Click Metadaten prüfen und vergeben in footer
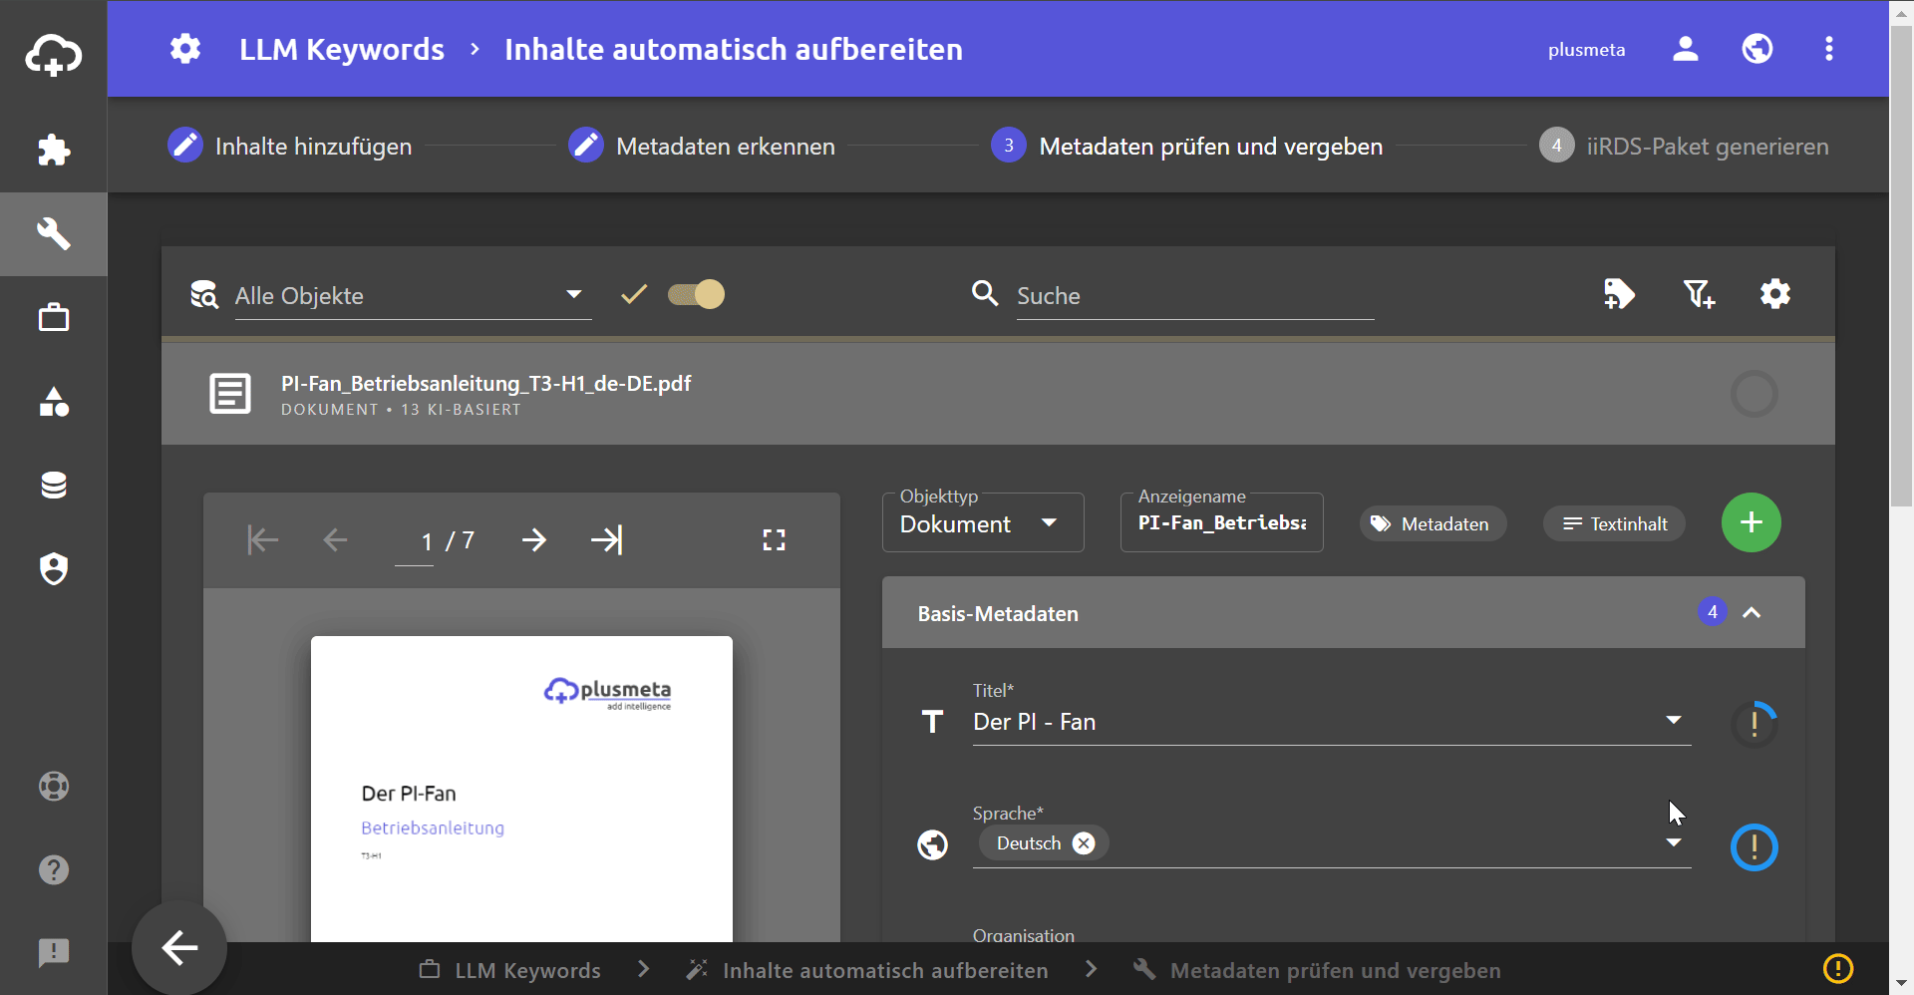Screen dimensions: 1914x995 (1336, 970)
